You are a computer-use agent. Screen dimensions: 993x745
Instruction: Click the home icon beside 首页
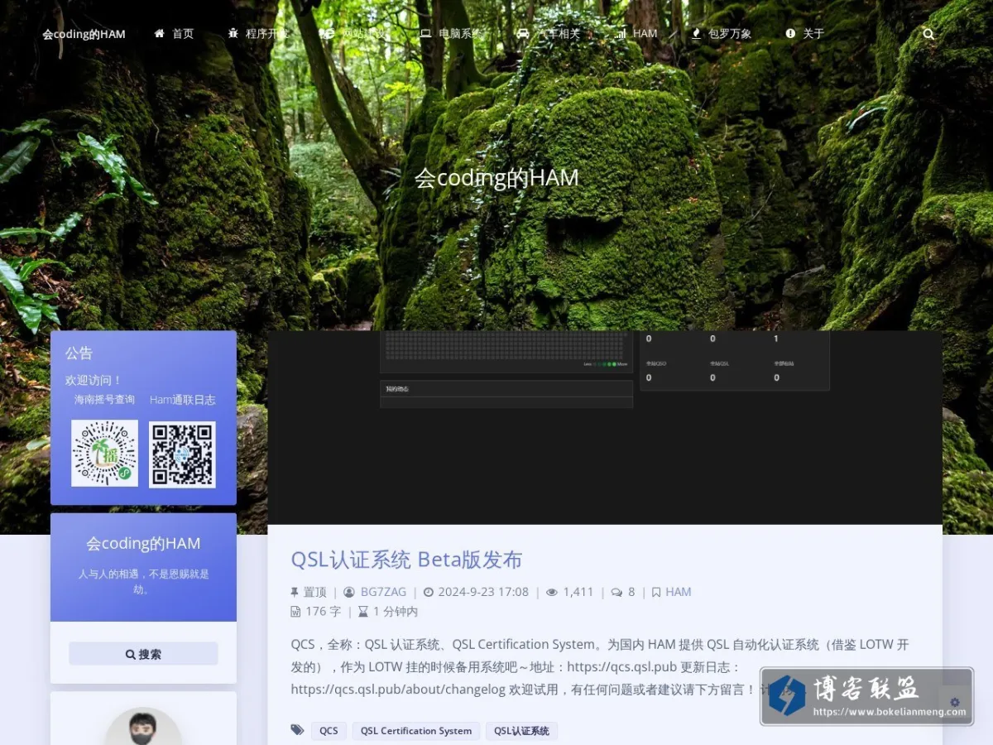(x=160, y=34)
